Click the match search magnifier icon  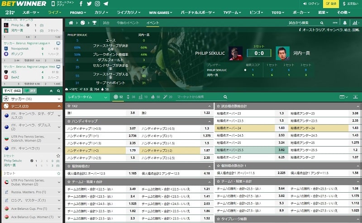tap(322, 23)
